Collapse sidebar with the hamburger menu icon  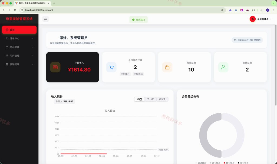45,19
